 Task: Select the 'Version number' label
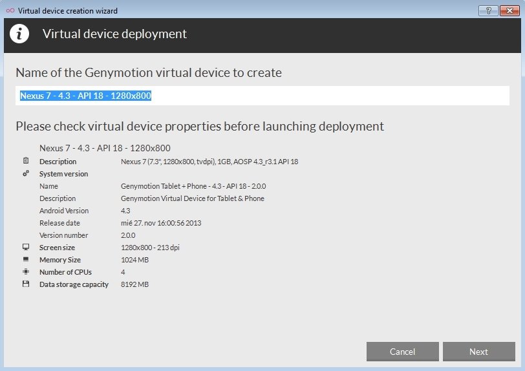pos(63,235)
